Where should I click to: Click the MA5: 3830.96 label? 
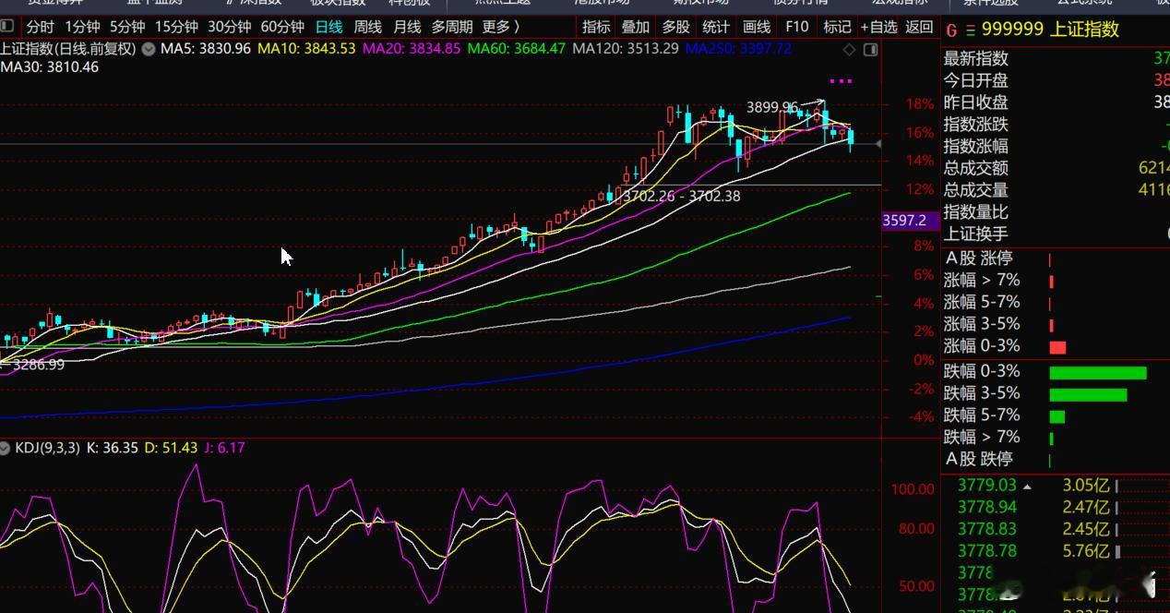click(x=205, y=48)
